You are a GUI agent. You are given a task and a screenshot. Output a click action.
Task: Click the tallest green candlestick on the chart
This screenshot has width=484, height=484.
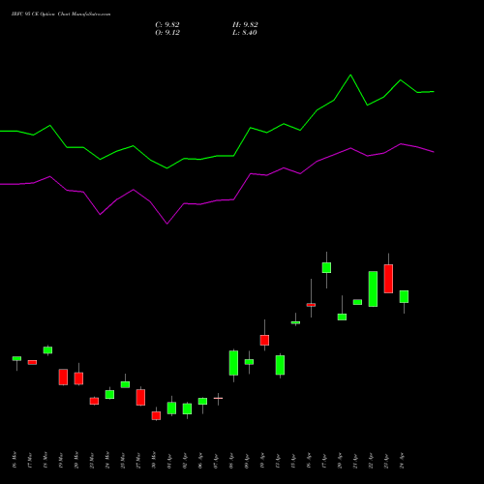[x=373, y=288]
